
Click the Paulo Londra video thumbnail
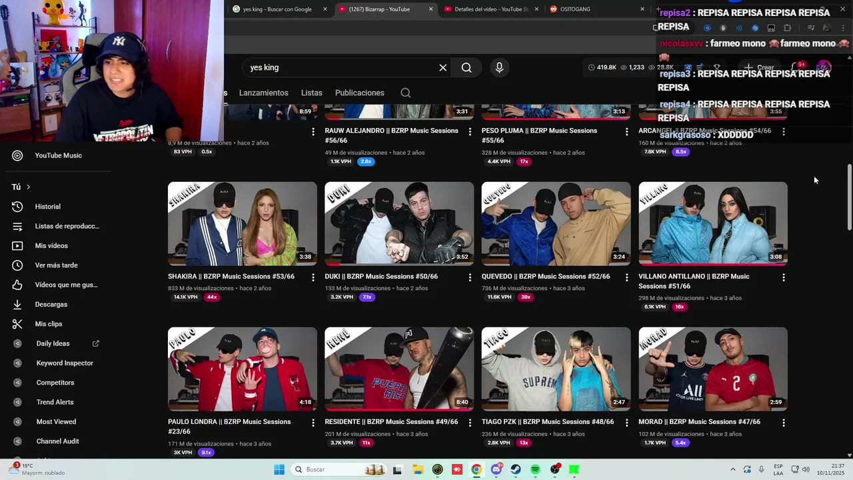[243, 369]
